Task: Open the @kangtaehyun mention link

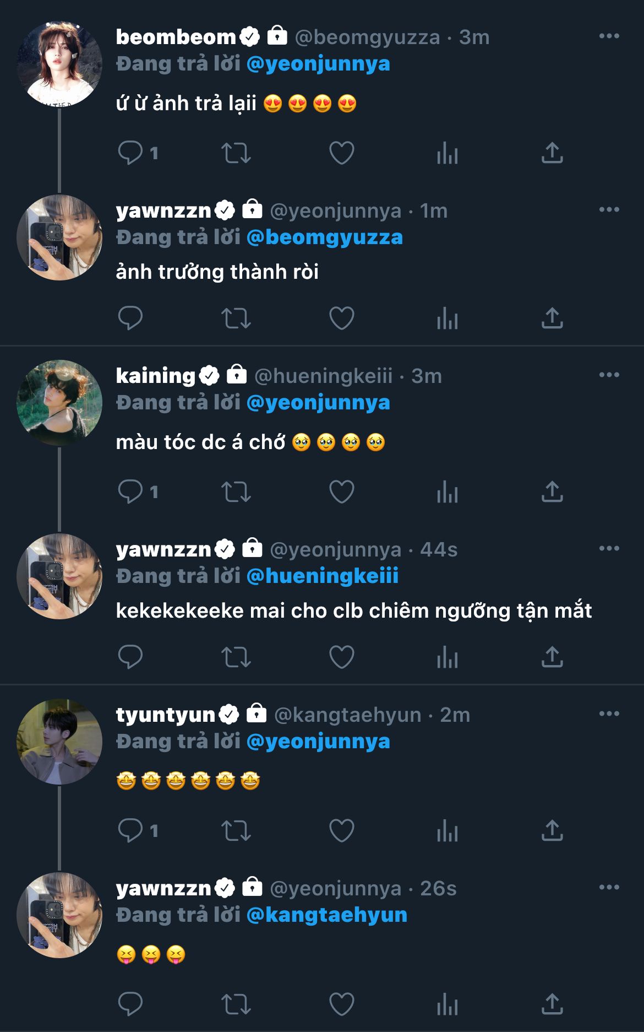Action: coord(327,915)
